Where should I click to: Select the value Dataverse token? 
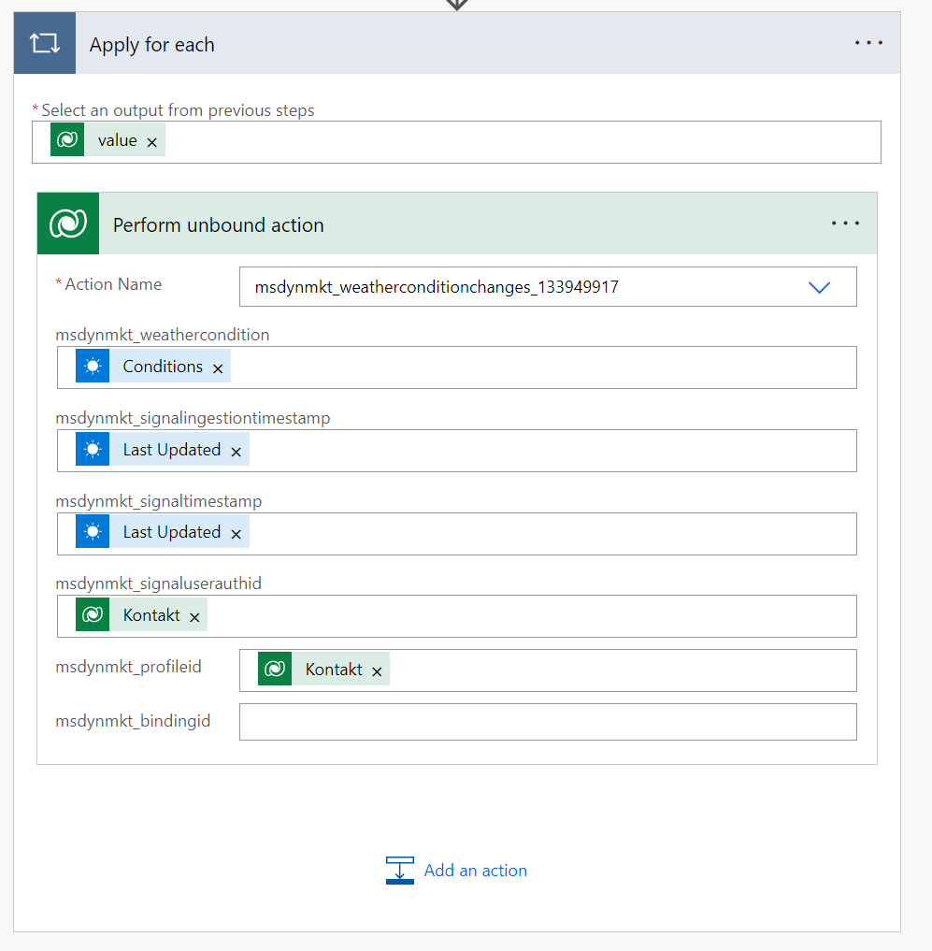(x=117, y=140)
